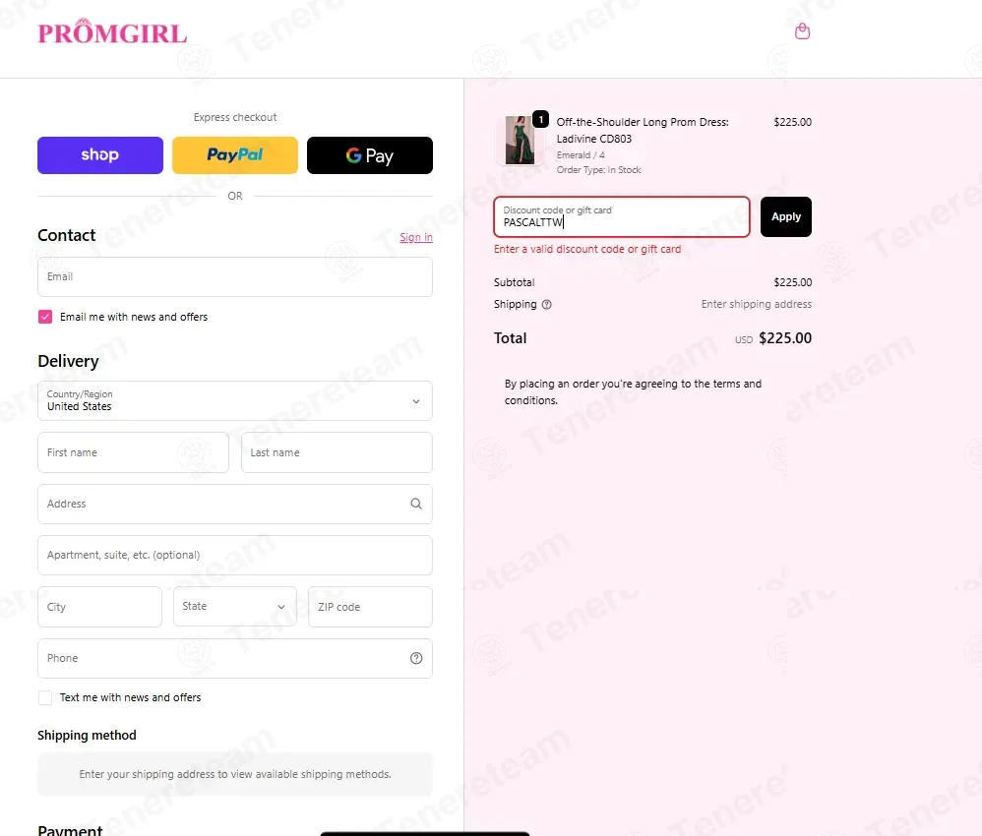Choose PayPal express checkout
Image resolution: width=982 pixels, height=836 pixels.
[235, 155]
